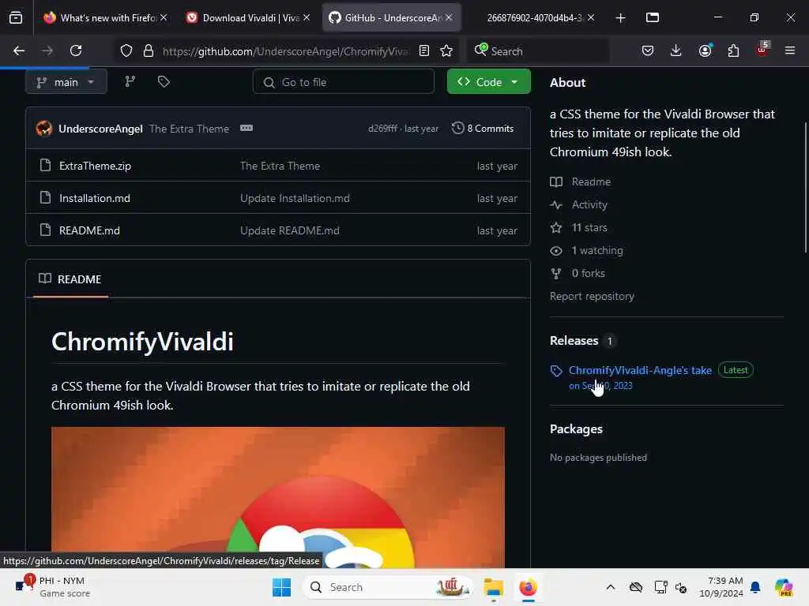This screenshot has height=606, width=809.
Task: Save page to Pocket
Action: [648, 50]
